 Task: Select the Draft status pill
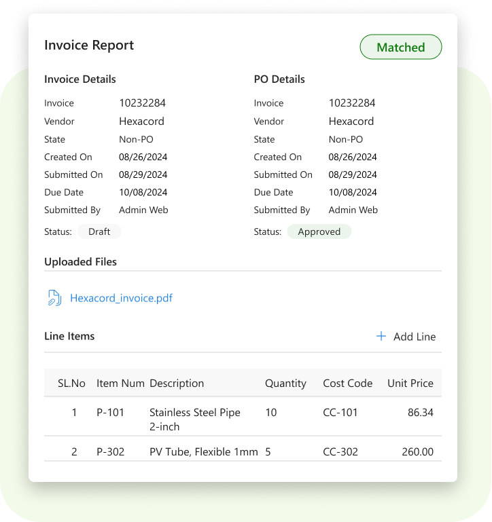(99, 231)
